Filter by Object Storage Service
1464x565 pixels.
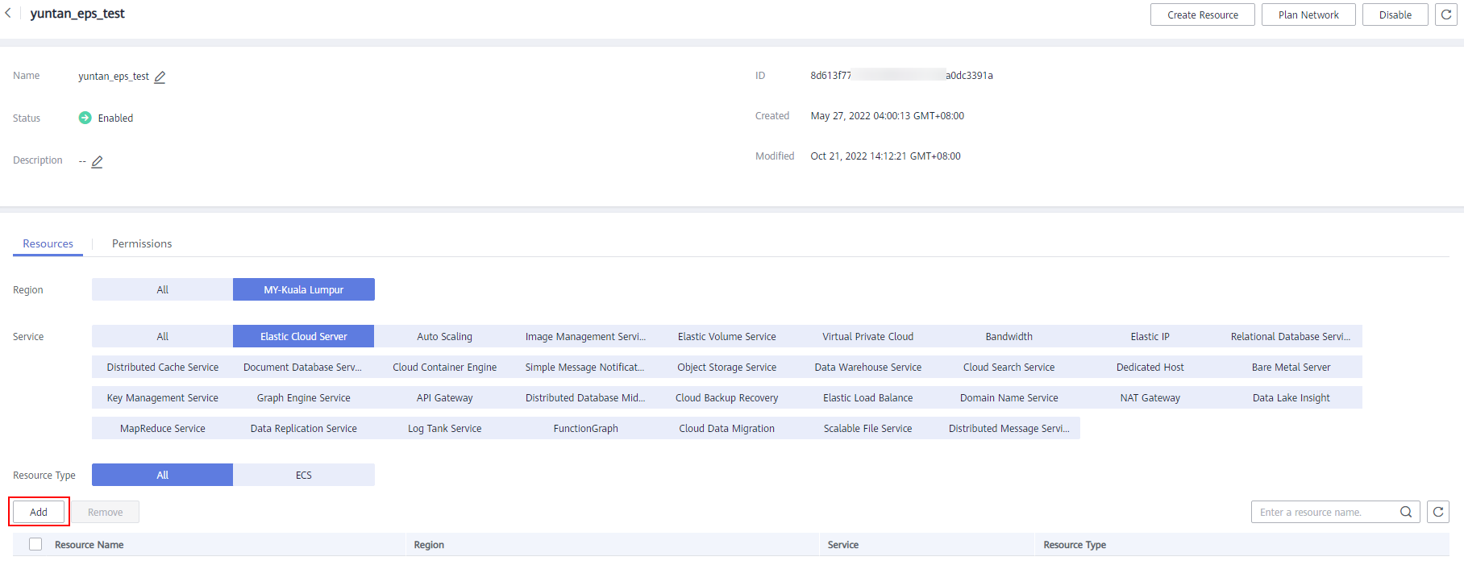727,367
